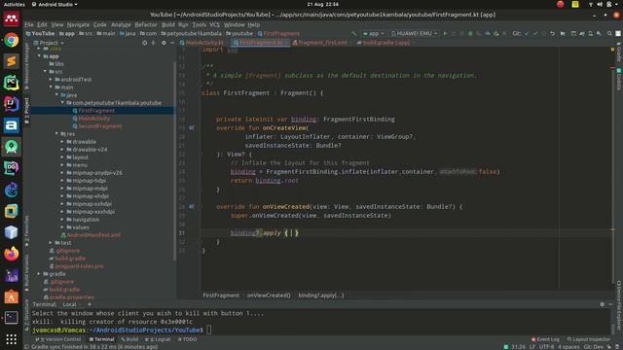
Task: Toggle the Event Log window
Action: point(545,339)
